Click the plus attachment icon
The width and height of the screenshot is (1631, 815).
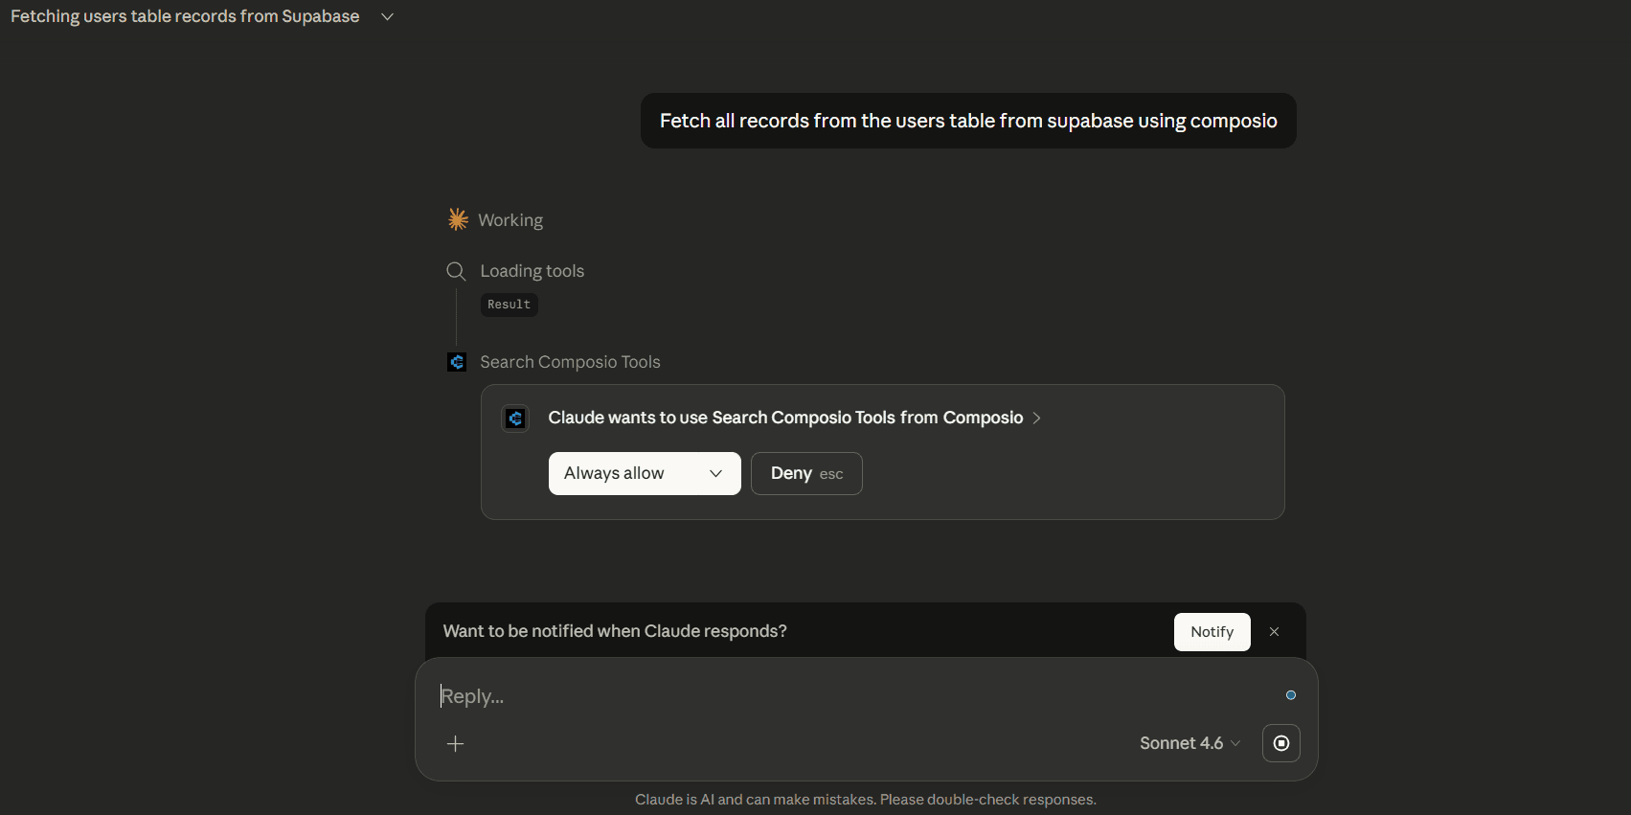click(x=456, y=743)
